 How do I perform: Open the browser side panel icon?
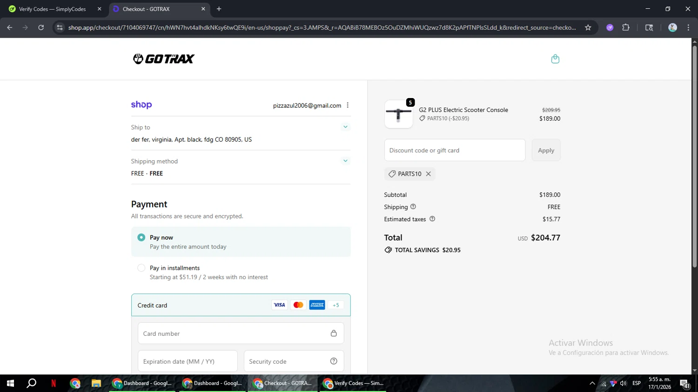click(649, 27)
